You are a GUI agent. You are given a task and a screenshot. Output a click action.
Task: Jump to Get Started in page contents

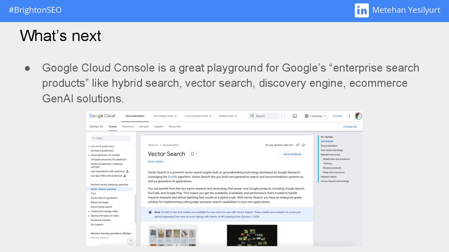tap(327, 142)
